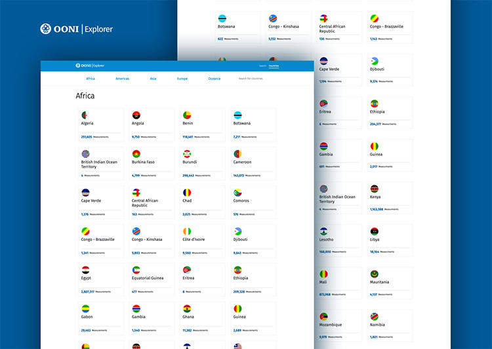Click the Cameroon flag icon
This screenshot has width=492, height=349.
click(237, 154)
